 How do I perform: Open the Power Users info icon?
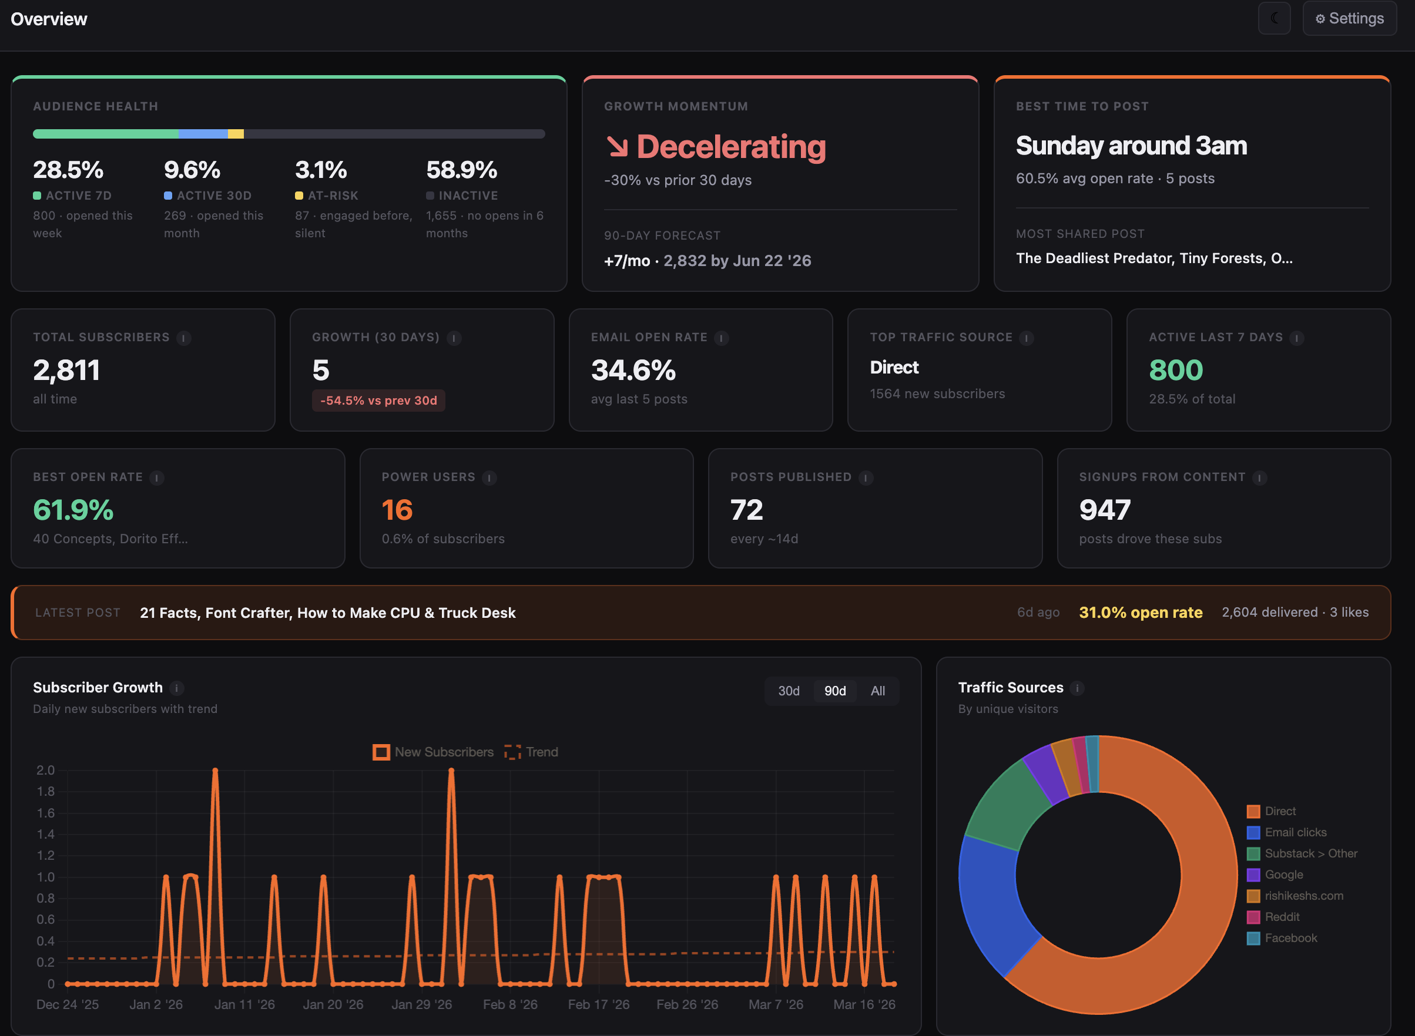click(x=489, y=477)
